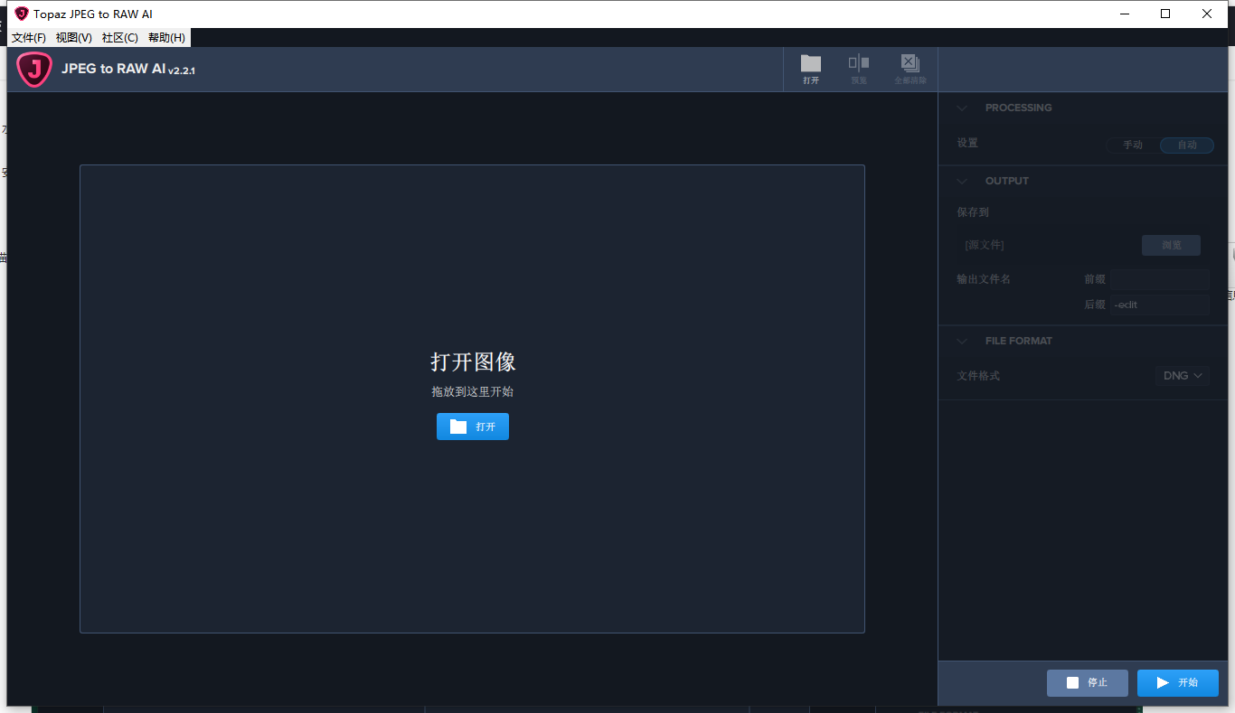Click the v2.2.1 version text
Viewport: 1235px width, 713px height.
coord(182,70)
